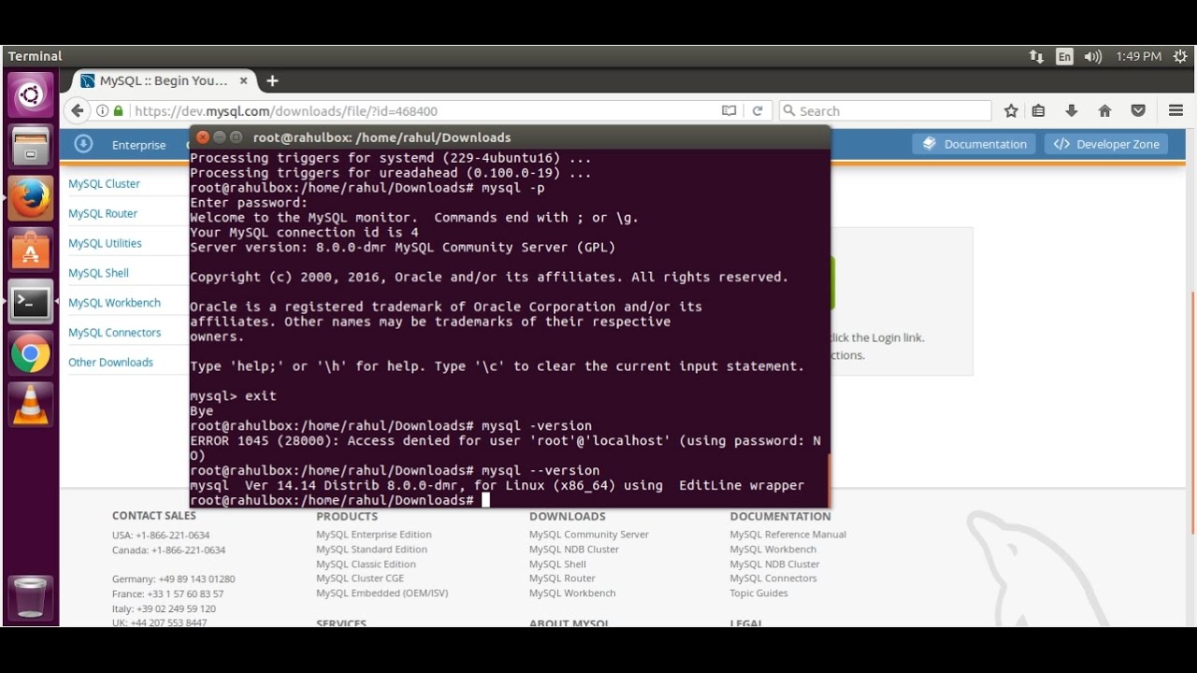Open Enterprise menu on MySQL site
The height and width of the screenshot is (673, 1197).
click(138, 145)
